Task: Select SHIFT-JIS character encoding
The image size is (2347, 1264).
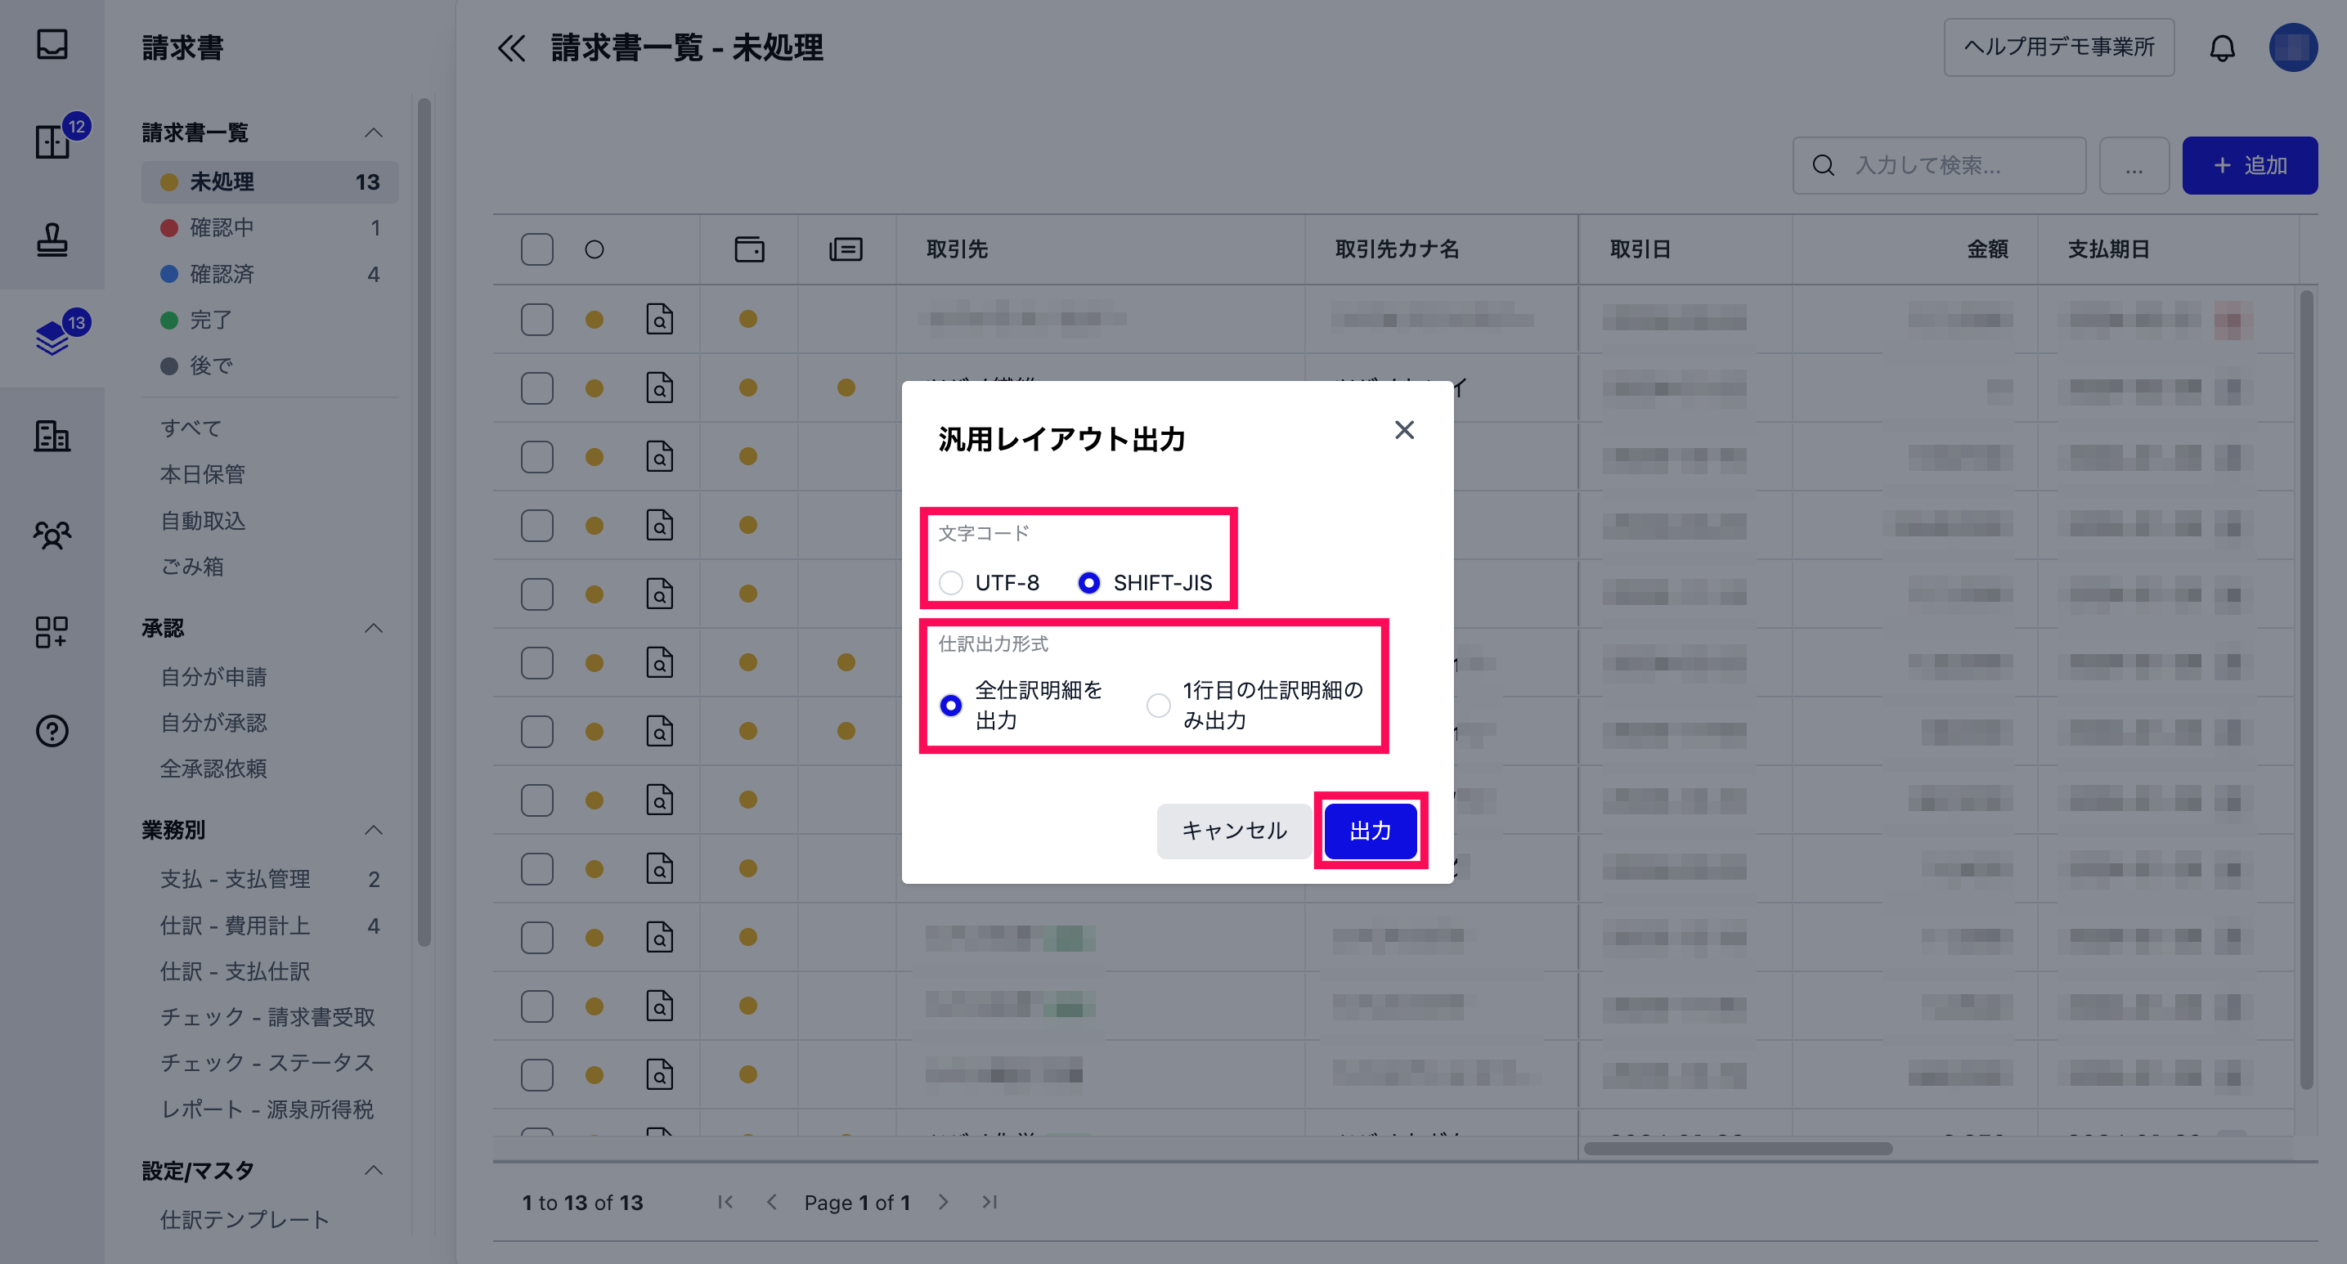Action: point(1088,583)
